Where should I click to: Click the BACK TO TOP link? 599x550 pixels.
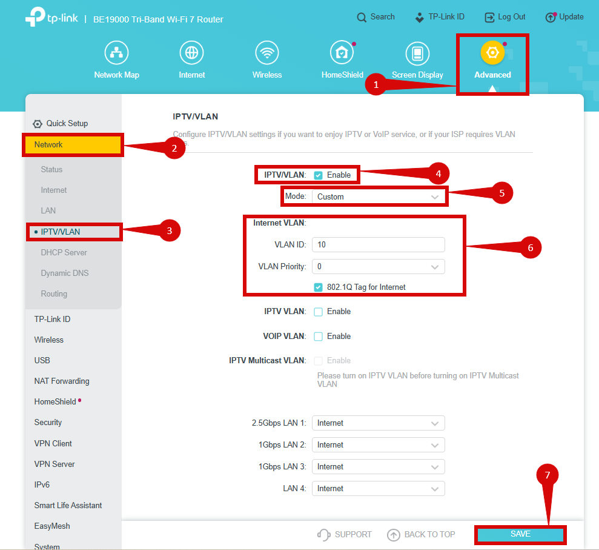422,534
